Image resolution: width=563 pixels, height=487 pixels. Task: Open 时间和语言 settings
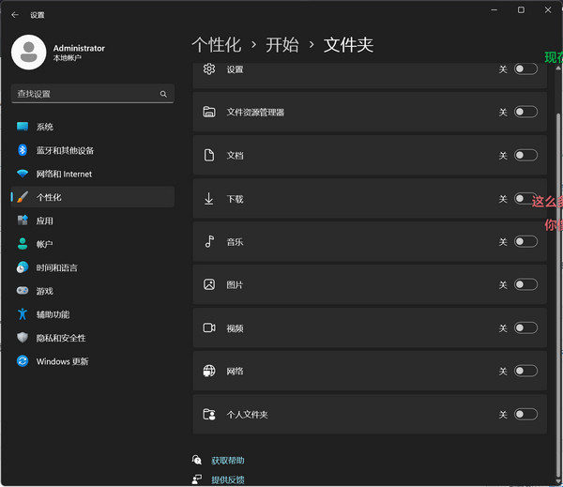coord(93,267)
